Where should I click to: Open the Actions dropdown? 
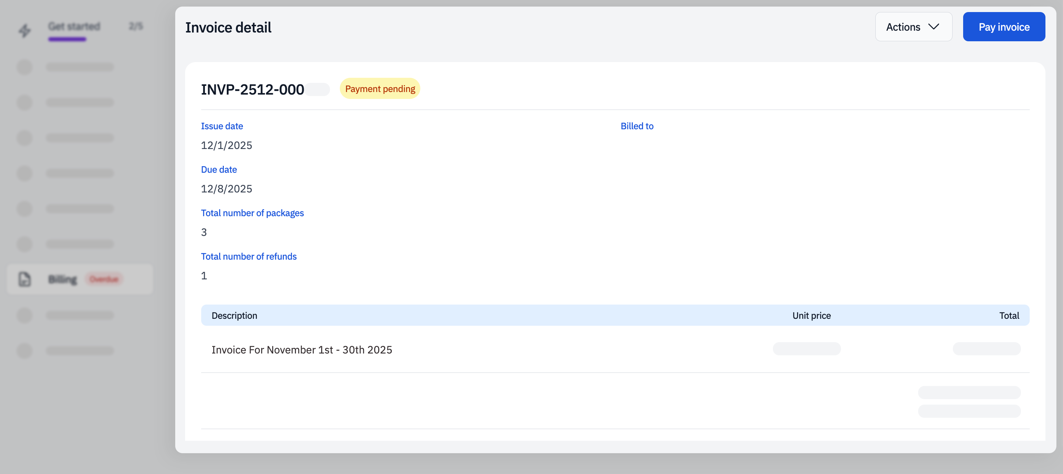[x=913, y=26]
